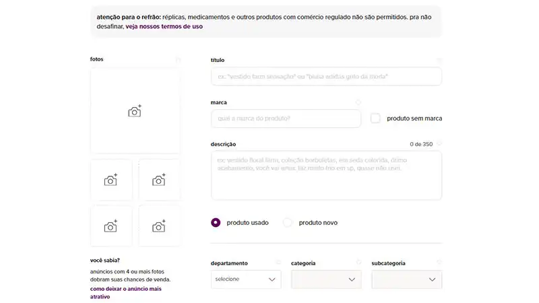
Task: Click the top-right small photo upload camera
Action: pos(159,180)
